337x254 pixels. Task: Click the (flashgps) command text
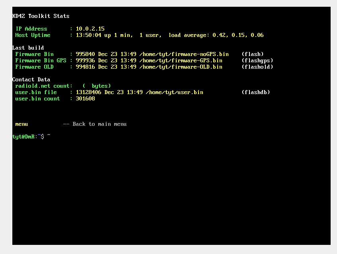tap(257, 61)
